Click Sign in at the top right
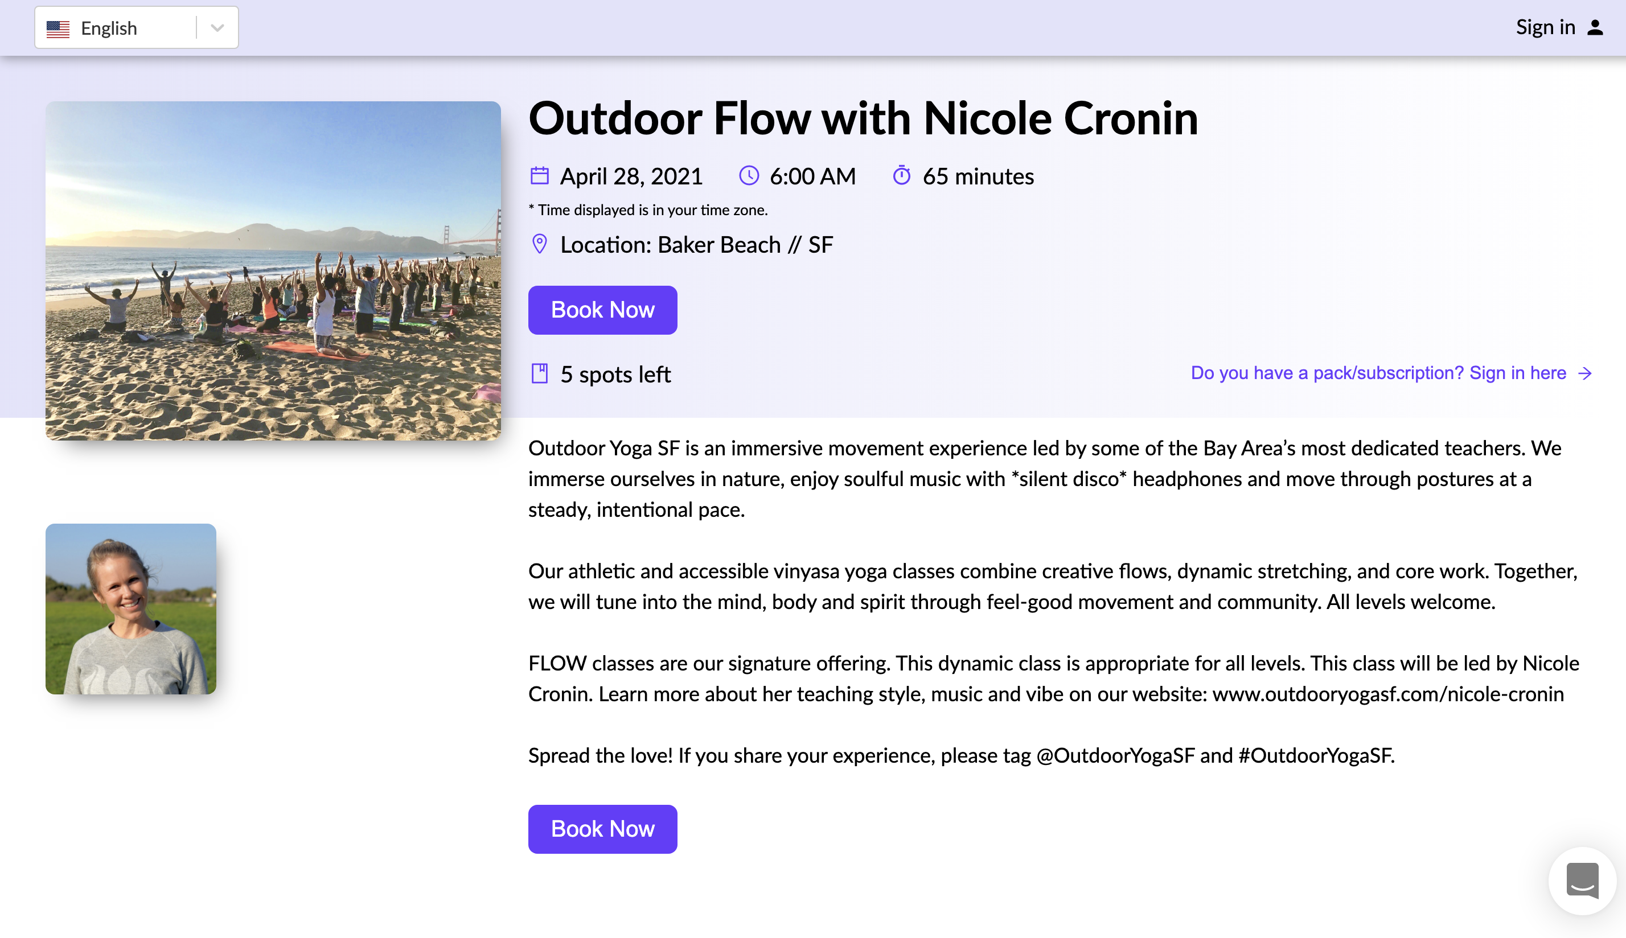 [x=1546, y=27]
